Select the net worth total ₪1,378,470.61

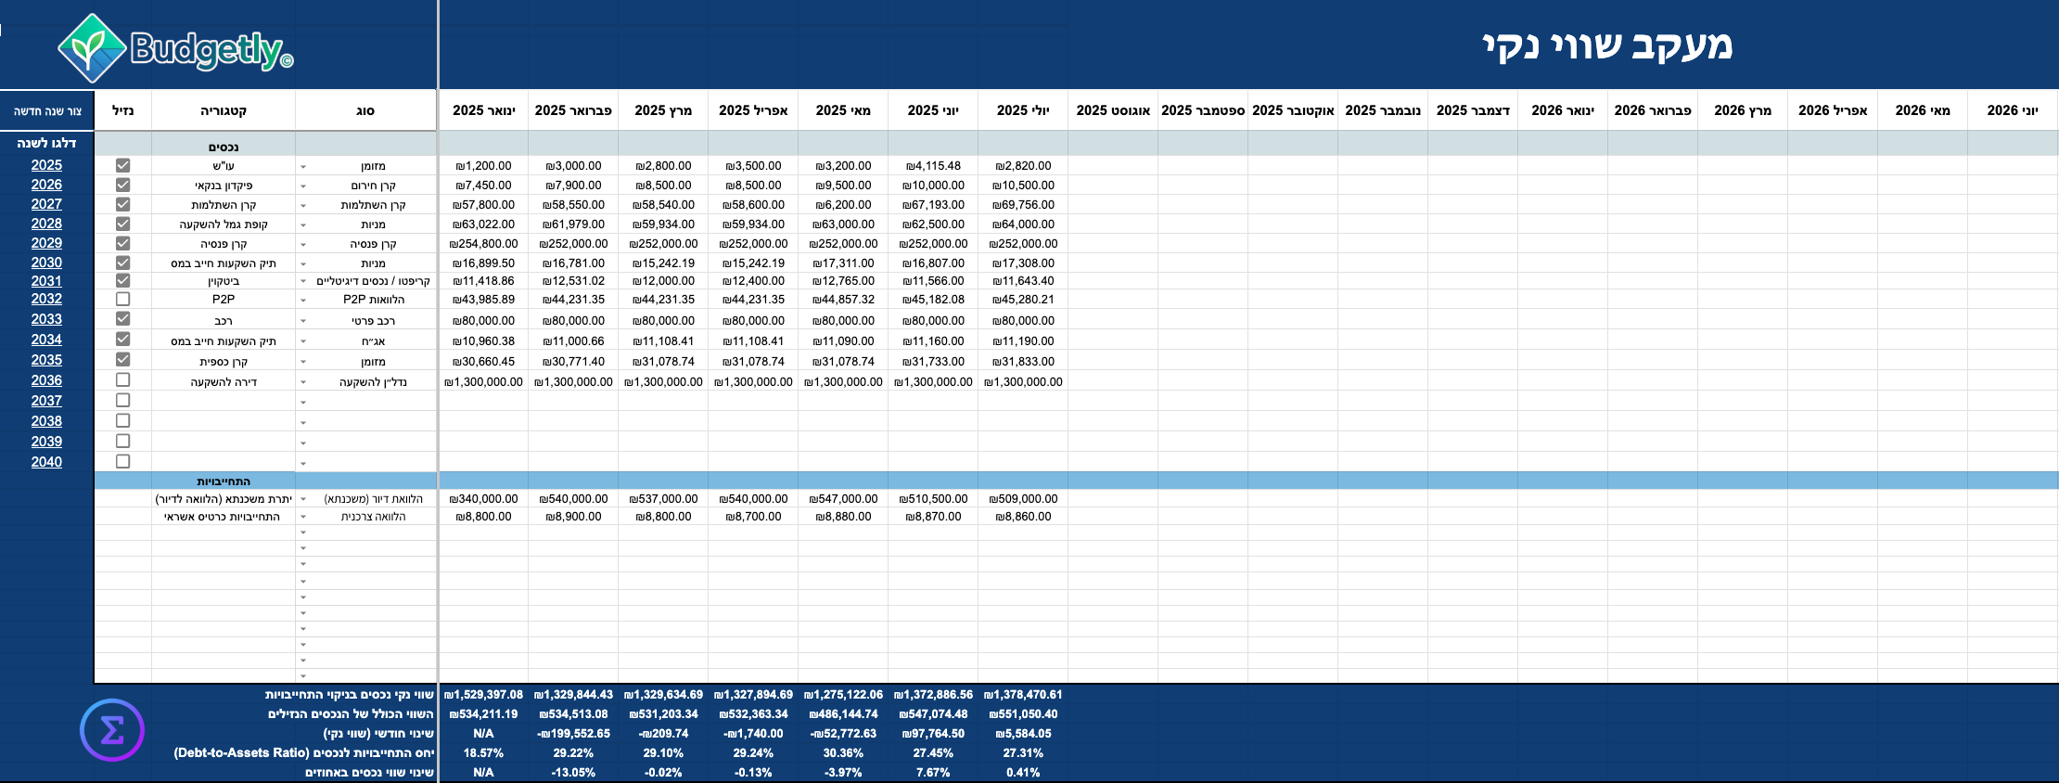coord(1022,695)
